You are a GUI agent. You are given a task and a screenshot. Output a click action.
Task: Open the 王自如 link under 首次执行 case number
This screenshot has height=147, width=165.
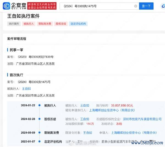click(x=26, y=89)
